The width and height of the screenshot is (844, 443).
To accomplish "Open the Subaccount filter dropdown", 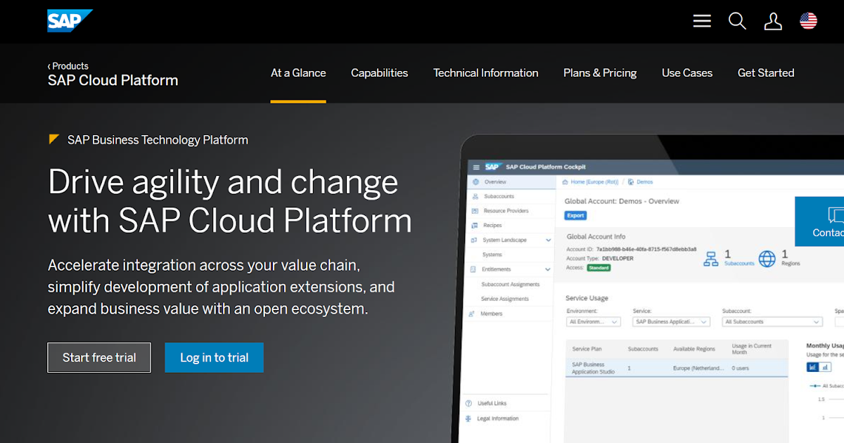I will [x=772, y=321].
